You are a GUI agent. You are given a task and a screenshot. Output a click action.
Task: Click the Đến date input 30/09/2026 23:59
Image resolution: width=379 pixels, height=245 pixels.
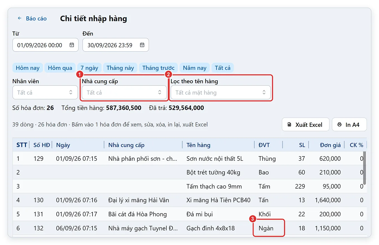(x=116, y=45)
